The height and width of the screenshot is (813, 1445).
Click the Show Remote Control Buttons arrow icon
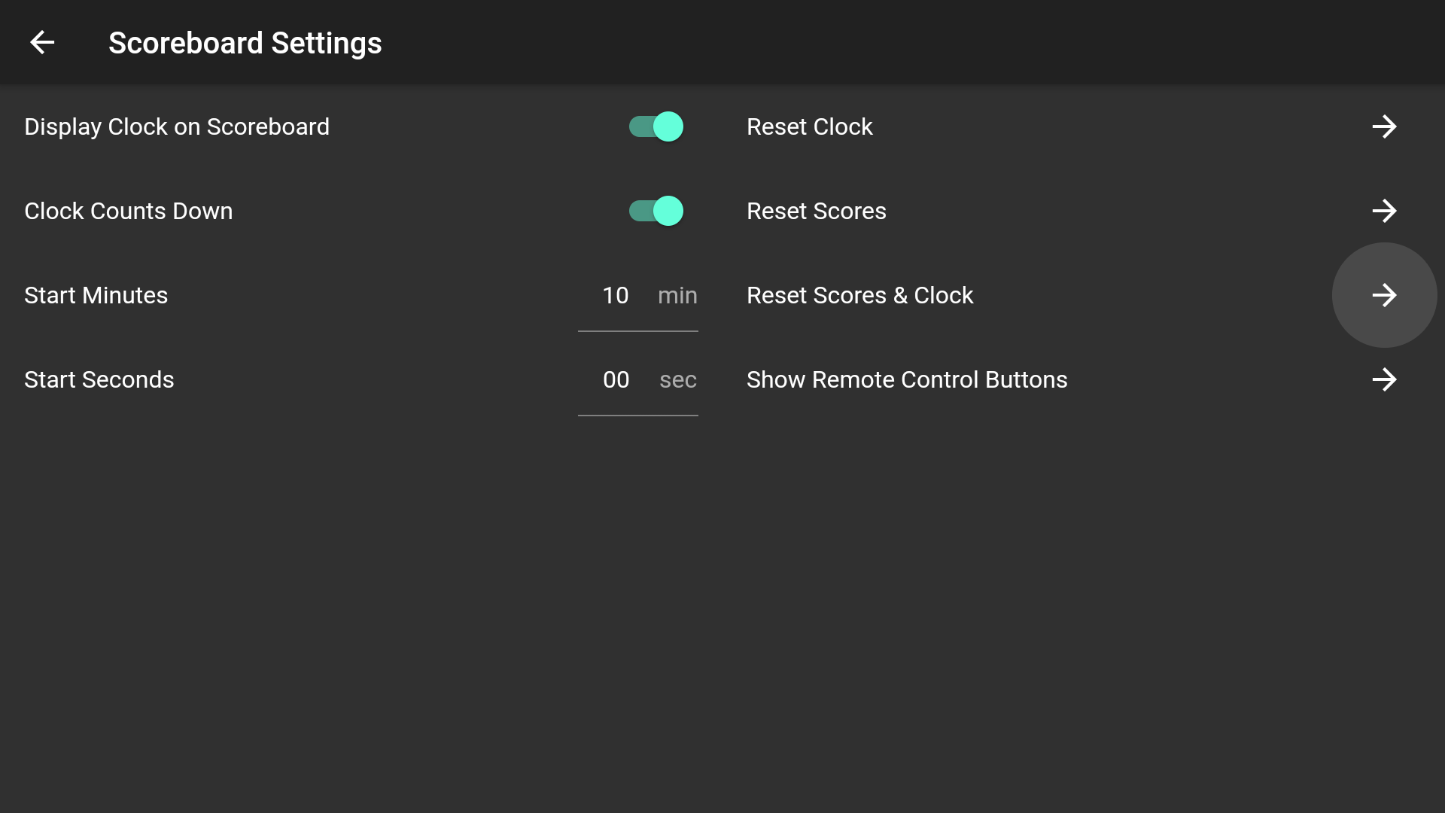(1385, 379)
